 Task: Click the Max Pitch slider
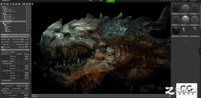click(x=13, y=68)
